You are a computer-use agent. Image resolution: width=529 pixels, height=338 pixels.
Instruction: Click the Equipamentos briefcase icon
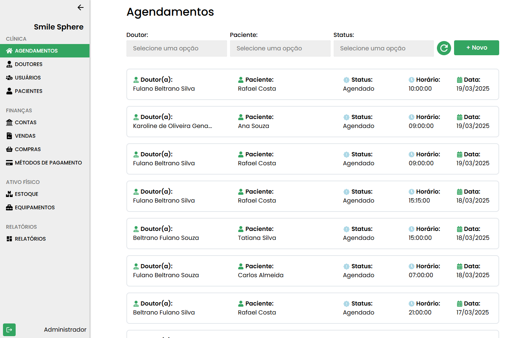(9, 207)
